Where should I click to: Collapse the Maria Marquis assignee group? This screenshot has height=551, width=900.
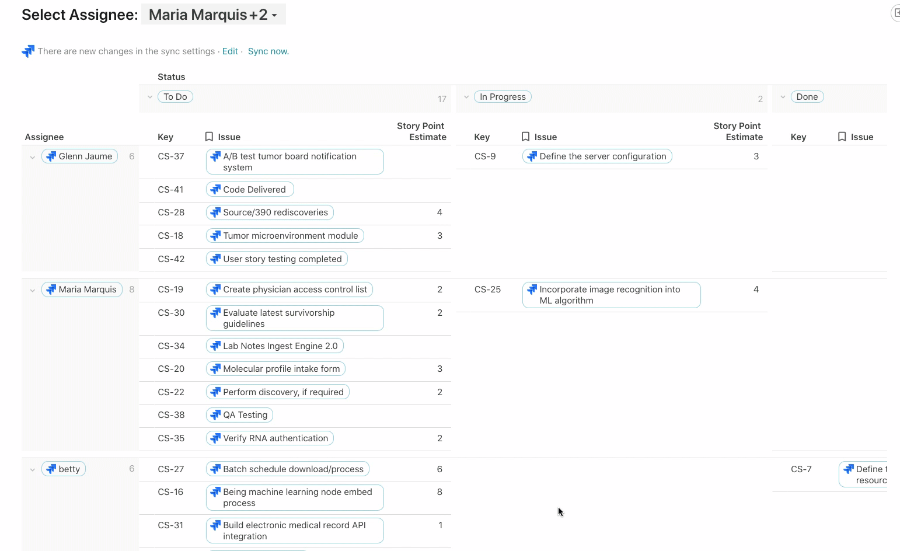(33, 290)
